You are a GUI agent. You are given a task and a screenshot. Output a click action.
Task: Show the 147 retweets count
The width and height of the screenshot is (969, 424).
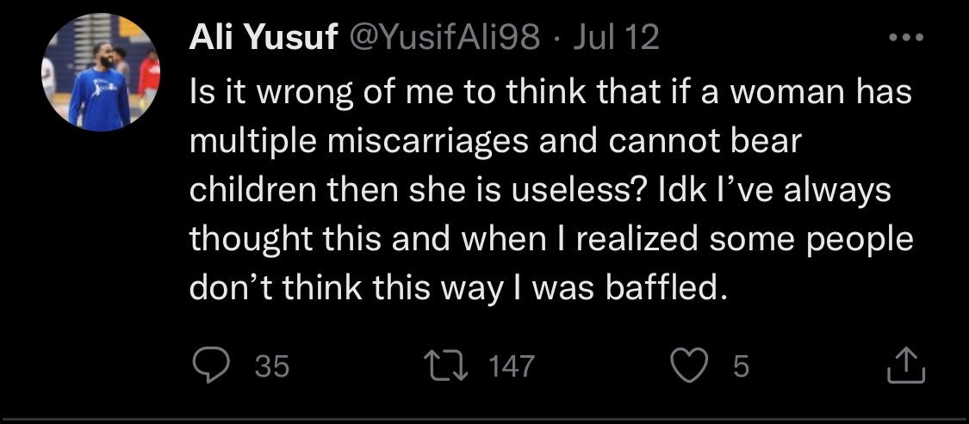[x=511, y=367]
